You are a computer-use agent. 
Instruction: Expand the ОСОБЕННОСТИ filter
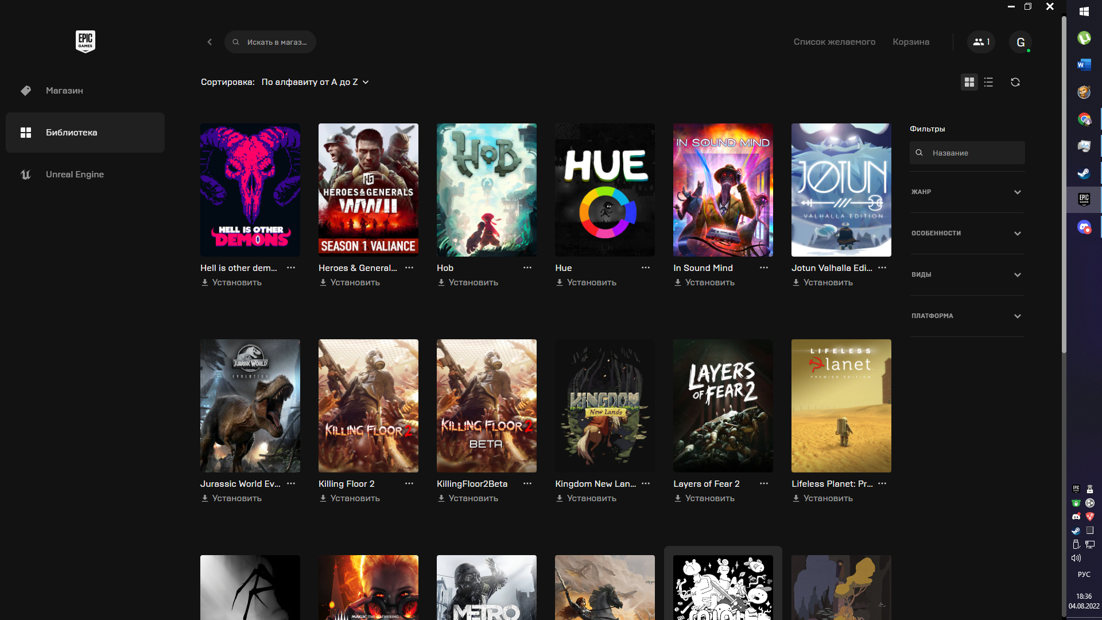[x=967, y=233]
